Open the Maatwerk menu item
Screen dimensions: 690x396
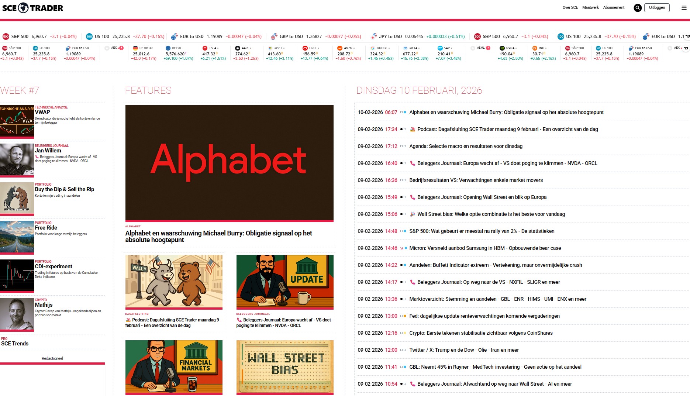(590, 7)
